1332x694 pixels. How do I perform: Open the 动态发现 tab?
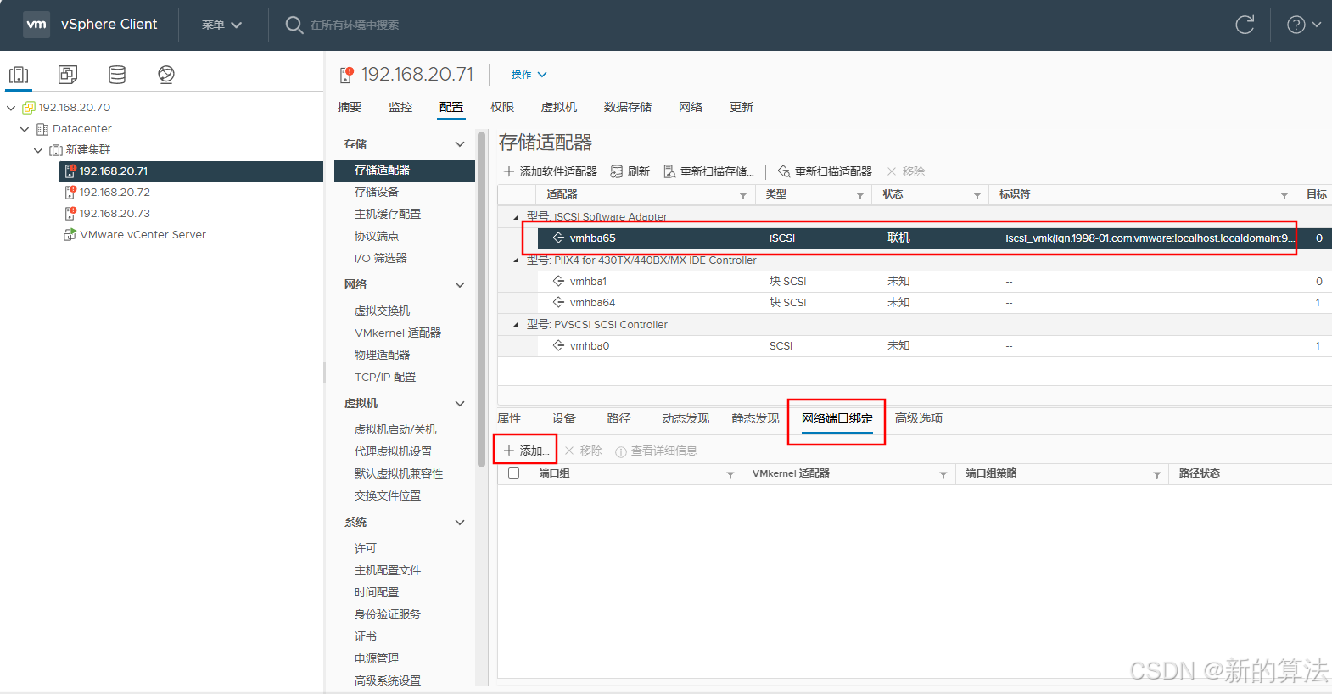click(x=686, y=418)
